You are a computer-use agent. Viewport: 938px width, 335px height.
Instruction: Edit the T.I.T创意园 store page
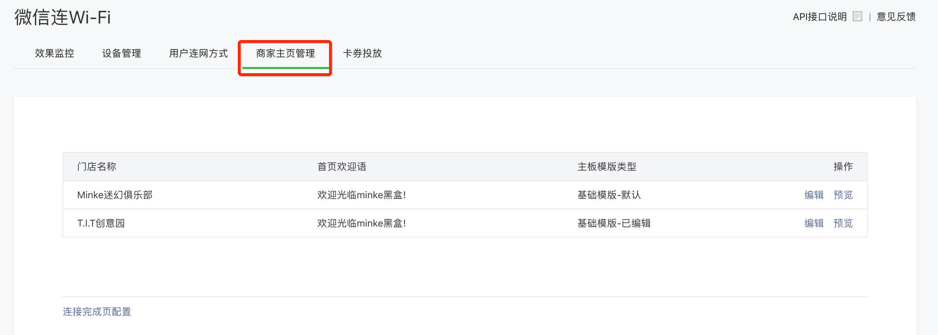pos(814,223)
